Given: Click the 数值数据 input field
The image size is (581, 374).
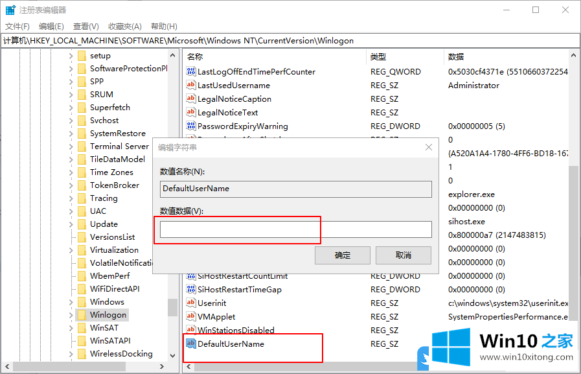Looking at the screenshot, I should click(296, 229).
